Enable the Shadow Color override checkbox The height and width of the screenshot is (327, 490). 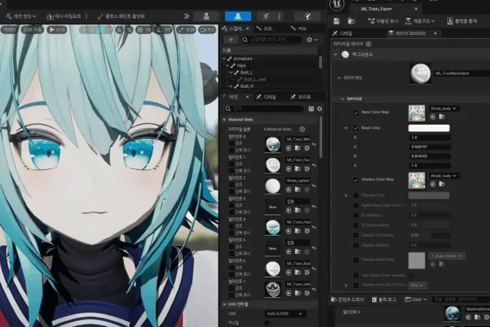click(356, 196)
